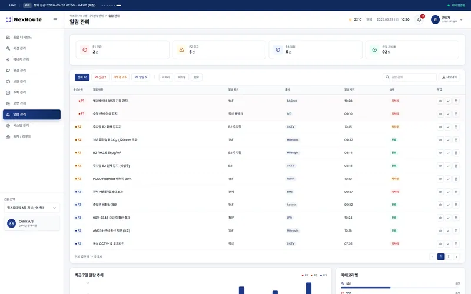
Task: Open 주차 관리 in the sidebar
Action: (32, 92)
